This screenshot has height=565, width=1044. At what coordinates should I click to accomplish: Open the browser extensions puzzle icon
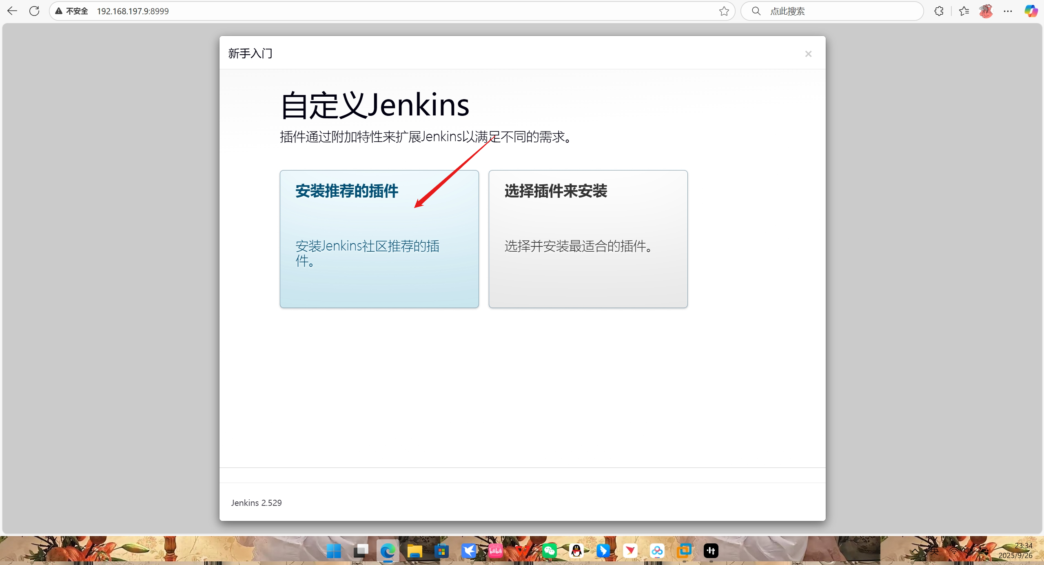pyautogui.click(x=939, y=11)
